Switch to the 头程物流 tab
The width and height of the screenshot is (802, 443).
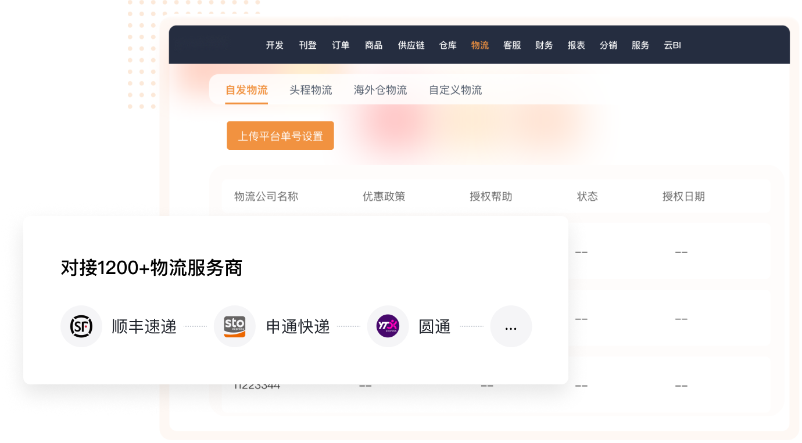tap(311, 90)
